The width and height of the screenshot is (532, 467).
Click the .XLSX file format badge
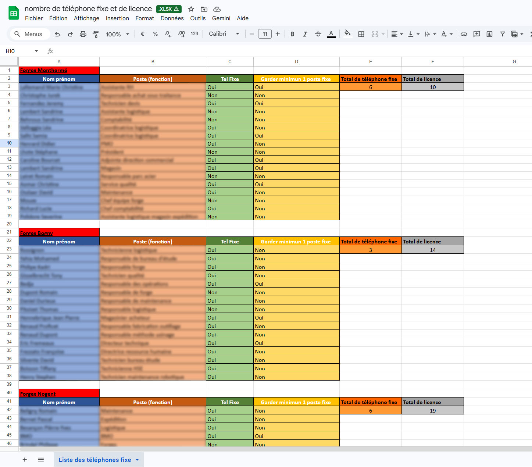pos(169,9)
